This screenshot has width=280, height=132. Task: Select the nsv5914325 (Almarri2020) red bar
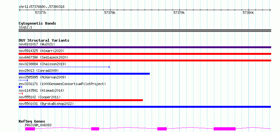(x=145, y=54)
